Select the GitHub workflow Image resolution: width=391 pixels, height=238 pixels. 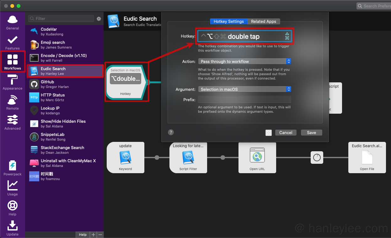coord(65,84)
